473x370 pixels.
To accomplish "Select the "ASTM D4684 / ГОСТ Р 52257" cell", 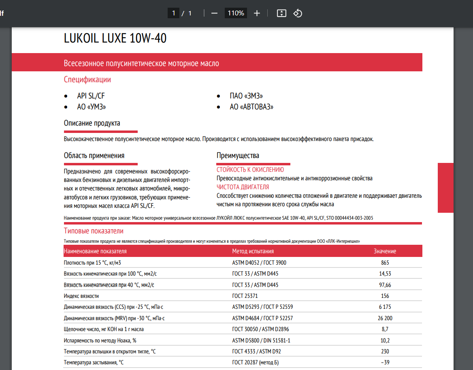I will click(262, 319).
